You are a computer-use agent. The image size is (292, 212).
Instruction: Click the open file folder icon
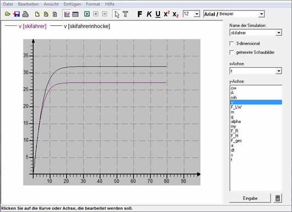(x=8, y=14)
